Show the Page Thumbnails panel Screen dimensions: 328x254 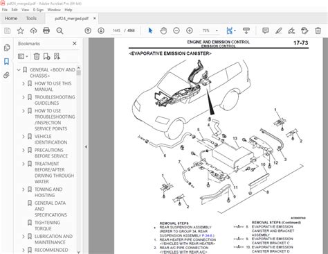(7, 48)
